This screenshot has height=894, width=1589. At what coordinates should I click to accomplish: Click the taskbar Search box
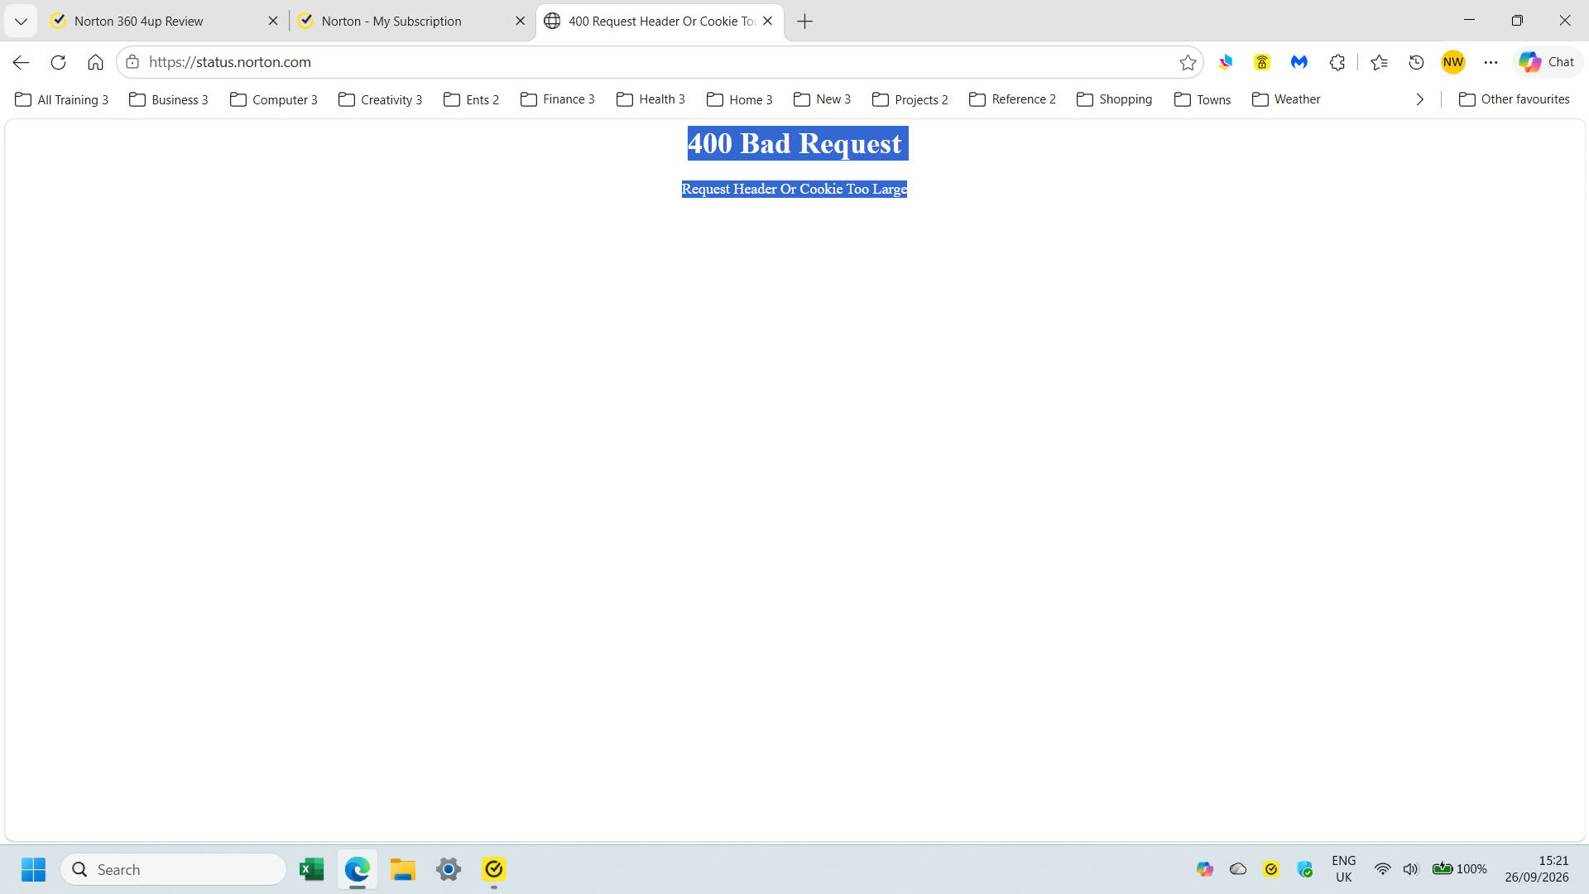(174, 869)
